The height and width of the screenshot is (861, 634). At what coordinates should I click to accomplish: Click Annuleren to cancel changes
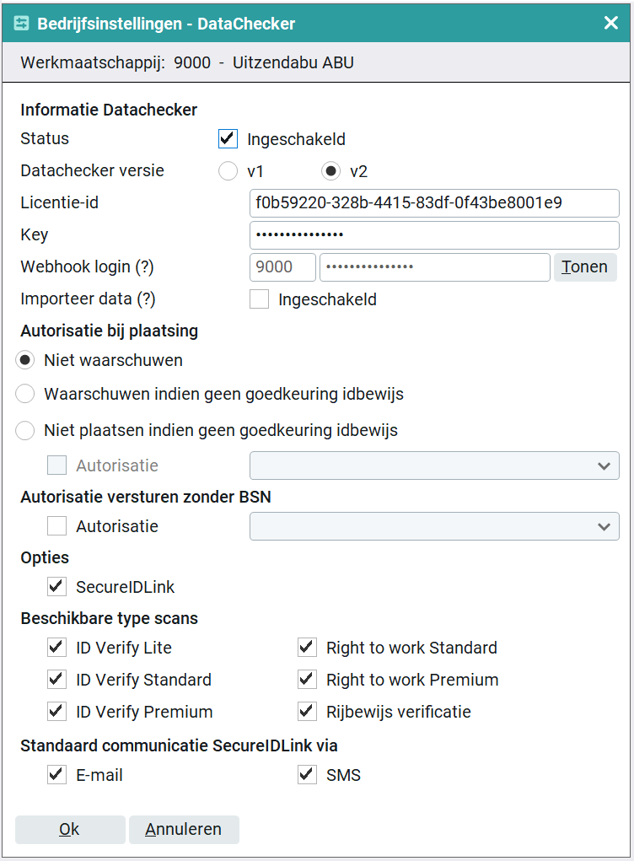184,830
